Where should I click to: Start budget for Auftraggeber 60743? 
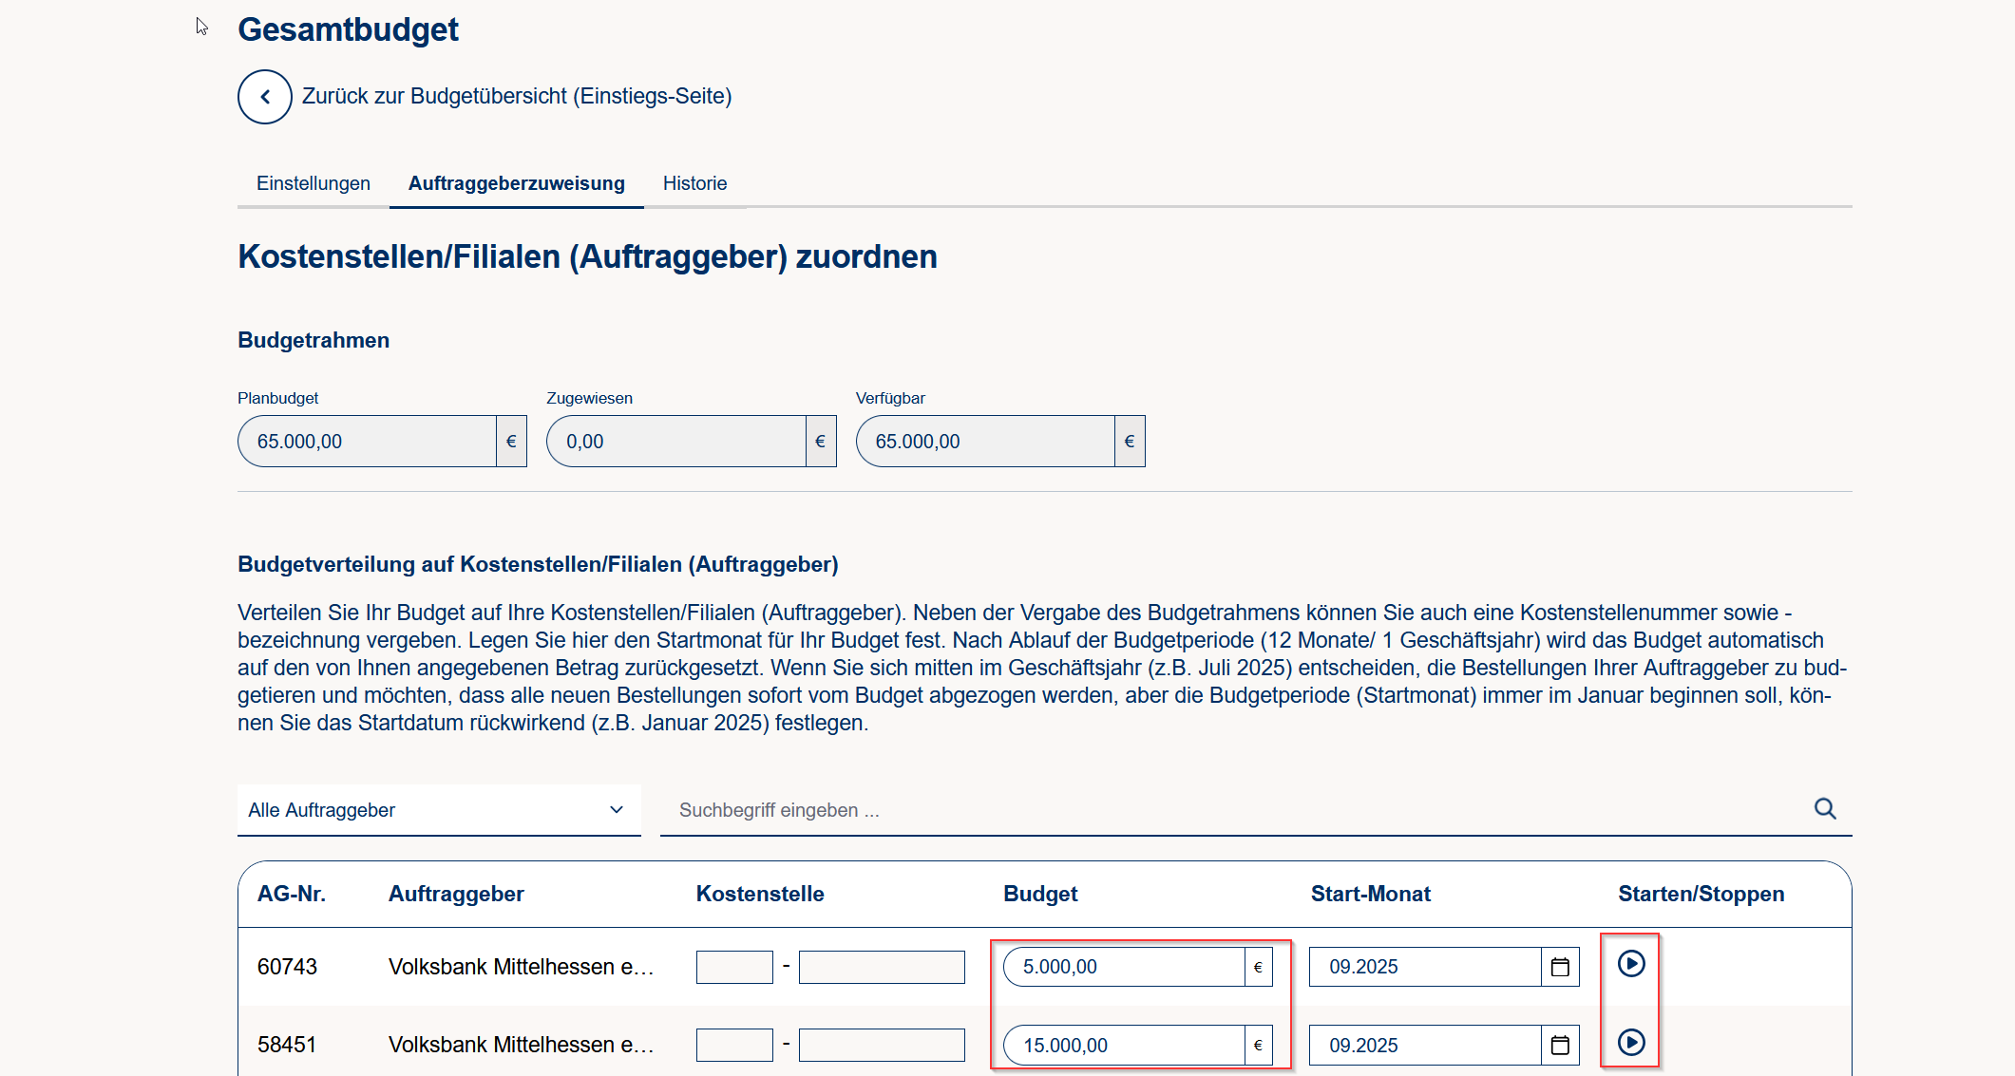click(1630, 964)
